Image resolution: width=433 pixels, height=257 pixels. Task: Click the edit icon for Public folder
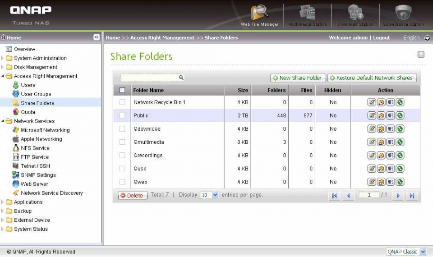tap(372, 115)
